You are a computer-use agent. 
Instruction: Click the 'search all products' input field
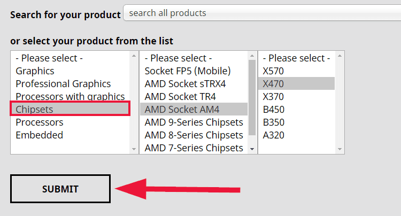coord(262,13)
